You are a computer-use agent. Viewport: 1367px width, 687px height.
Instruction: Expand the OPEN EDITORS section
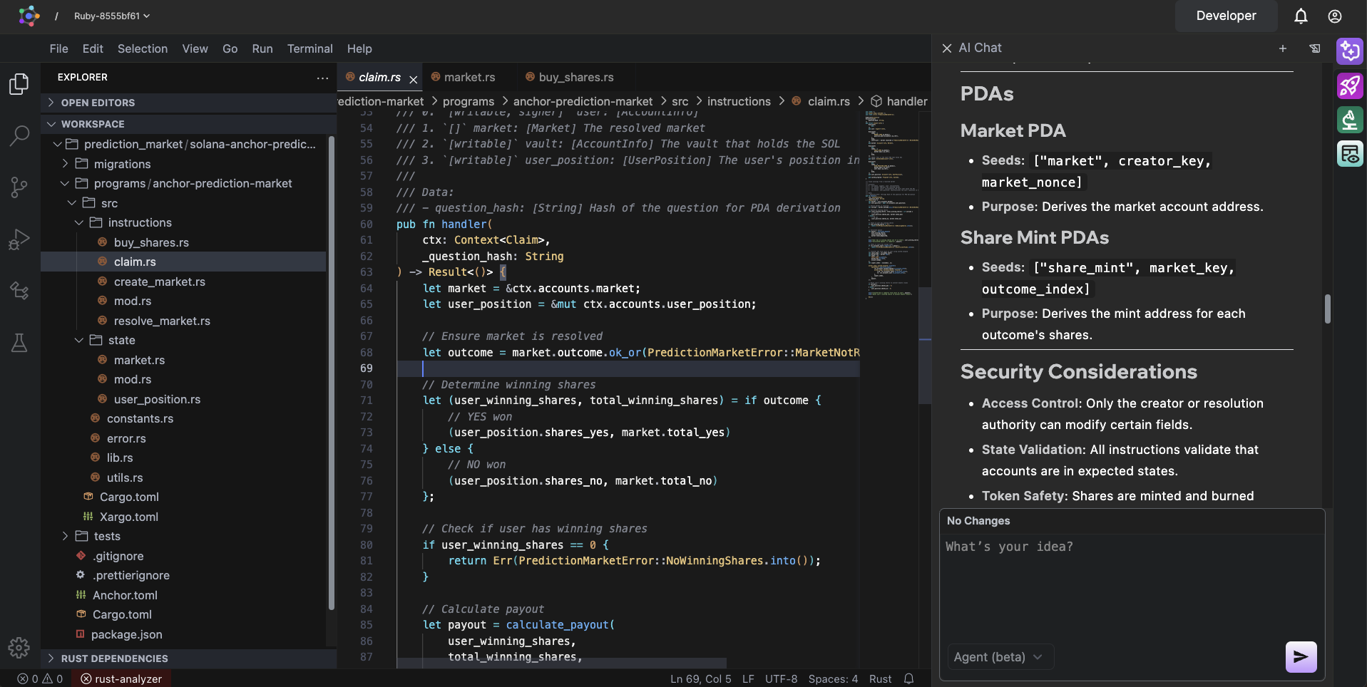[x=98, y=103]
